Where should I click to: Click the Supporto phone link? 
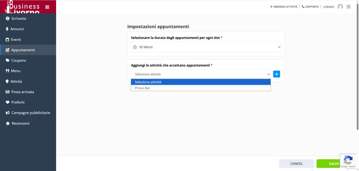[310, 7]
